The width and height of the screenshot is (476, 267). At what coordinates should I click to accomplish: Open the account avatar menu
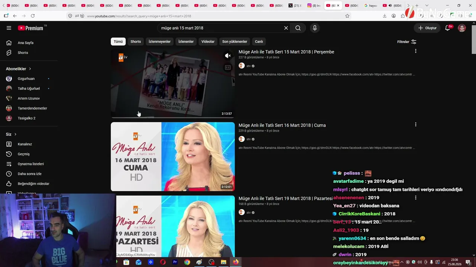pyautogui.click(x=462, y=28)
